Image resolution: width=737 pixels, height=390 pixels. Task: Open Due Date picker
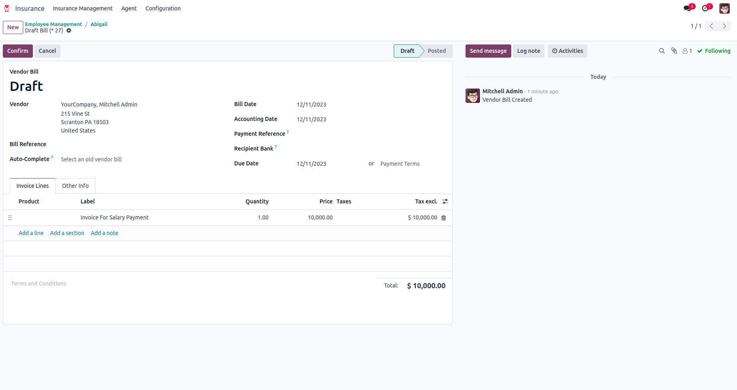coord(330,164)
